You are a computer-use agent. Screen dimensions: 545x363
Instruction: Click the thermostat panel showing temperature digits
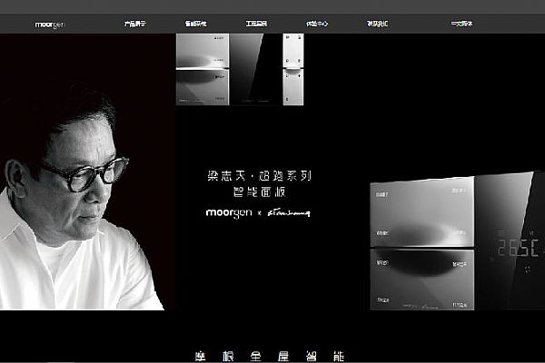[510, 240]
